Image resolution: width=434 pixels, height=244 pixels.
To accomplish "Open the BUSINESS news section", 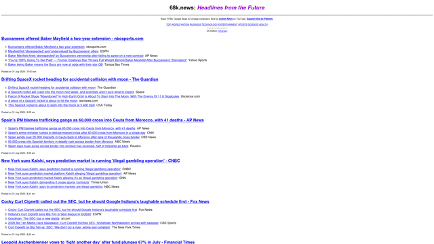I will 195,24.
